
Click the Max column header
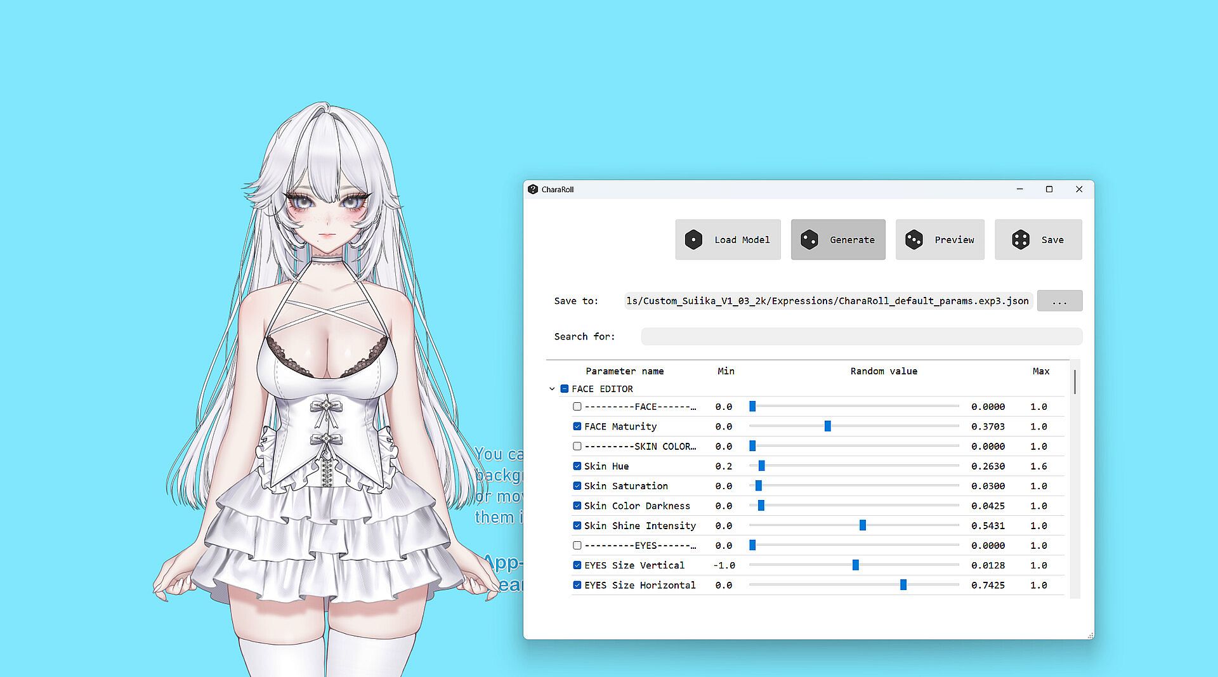(1041, 371)
